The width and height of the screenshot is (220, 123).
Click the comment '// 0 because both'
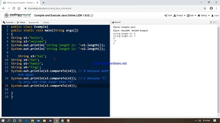click(x=93, y=71)
